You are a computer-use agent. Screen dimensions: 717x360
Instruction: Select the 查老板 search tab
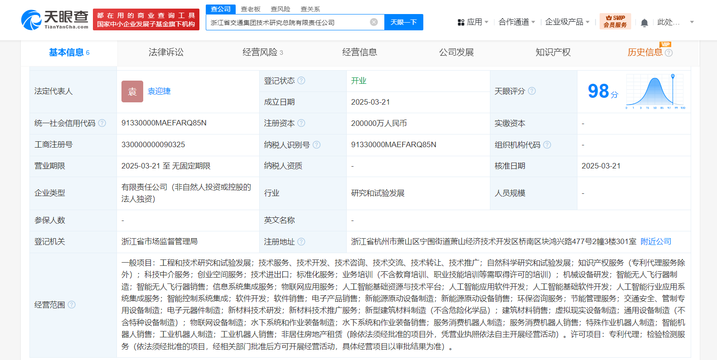[250, 9]
